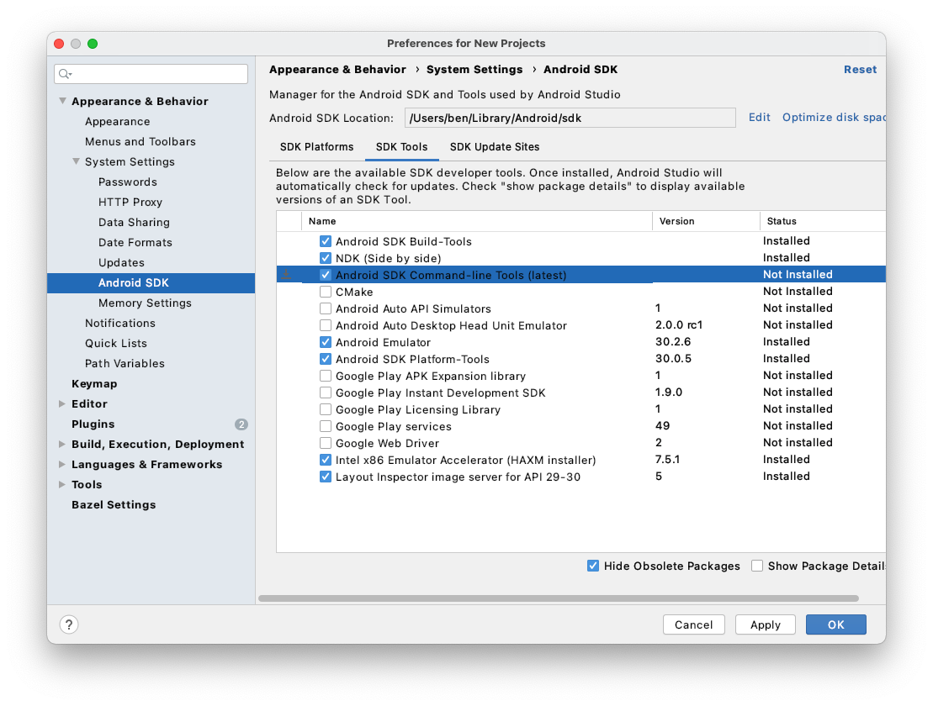Open Bazel Settings page
The width and height of the screenshot is (933, 706).
coord(114,505)
